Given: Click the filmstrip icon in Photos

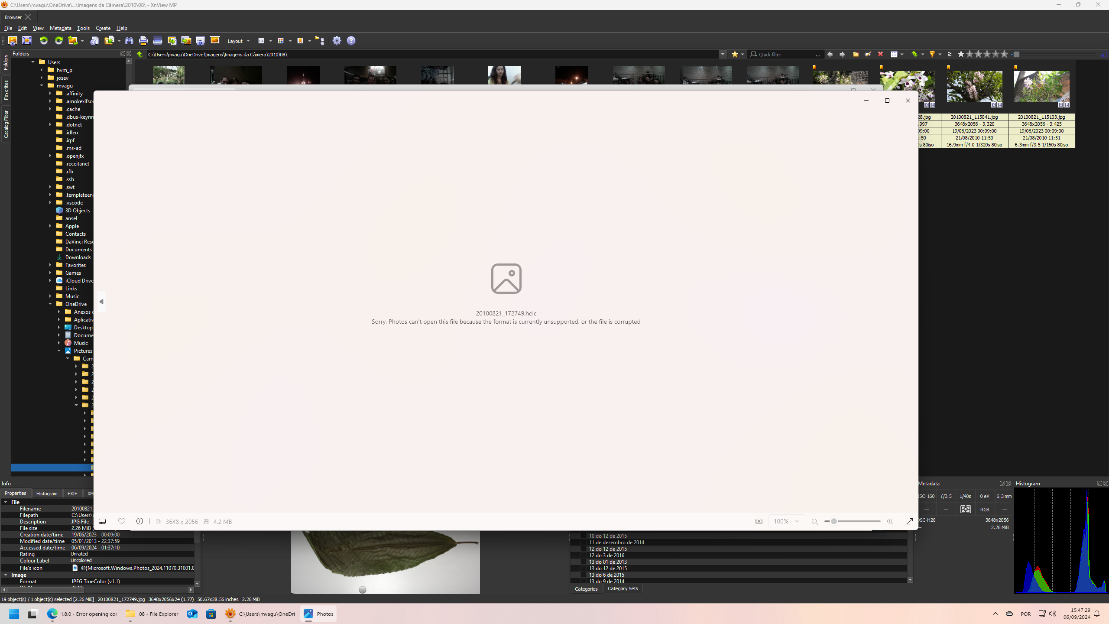Looking at the screenshot, I should point(102,521).
